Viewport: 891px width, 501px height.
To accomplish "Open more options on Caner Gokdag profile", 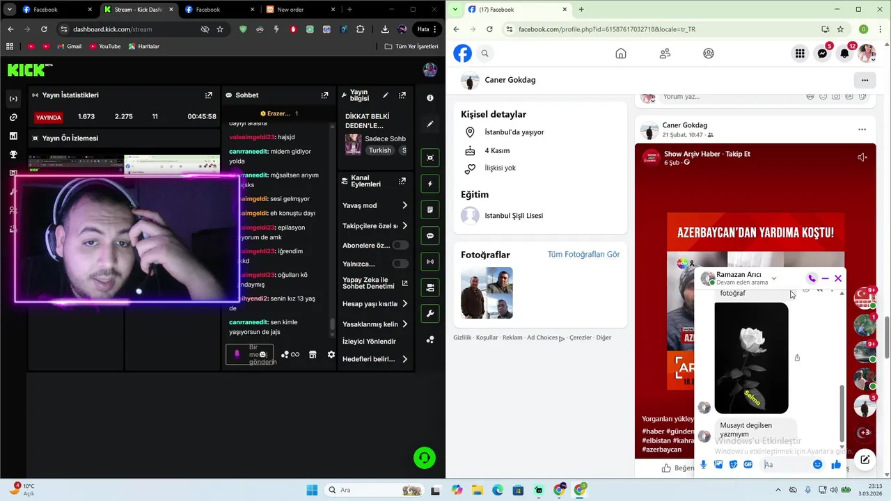I will (x=865, y=80).
